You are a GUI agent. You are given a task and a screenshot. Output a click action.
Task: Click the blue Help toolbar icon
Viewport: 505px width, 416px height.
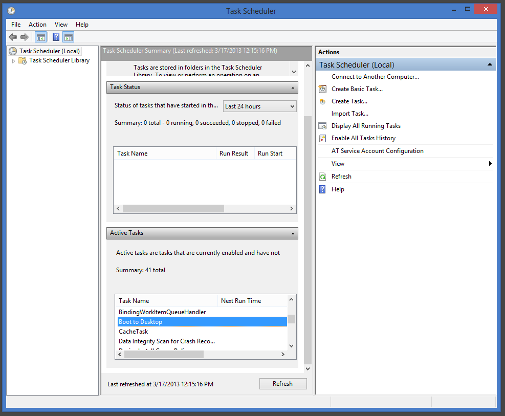tap(56, 37)
